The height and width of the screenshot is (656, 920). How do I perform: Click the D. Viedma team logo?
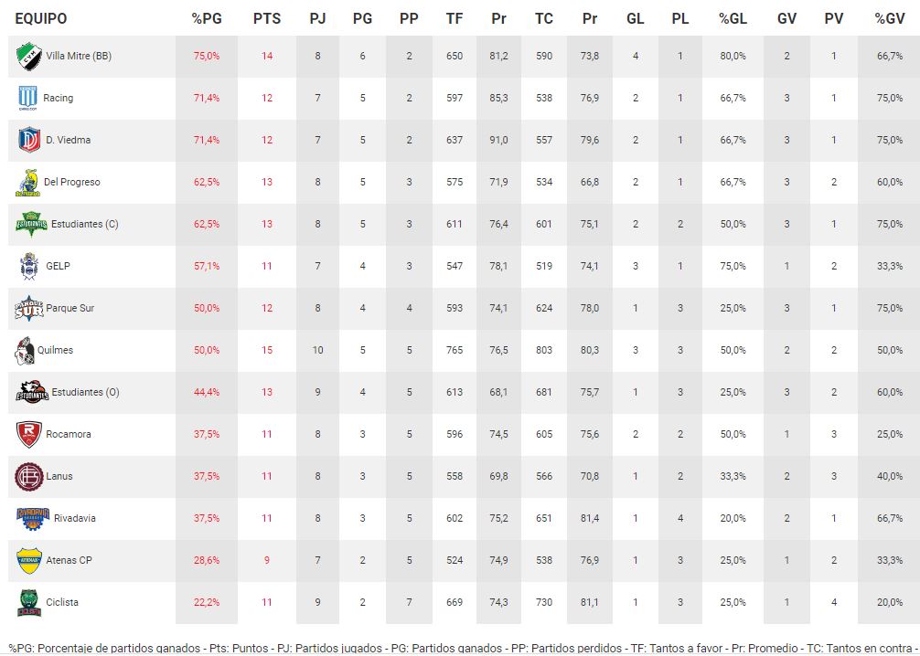28,140
